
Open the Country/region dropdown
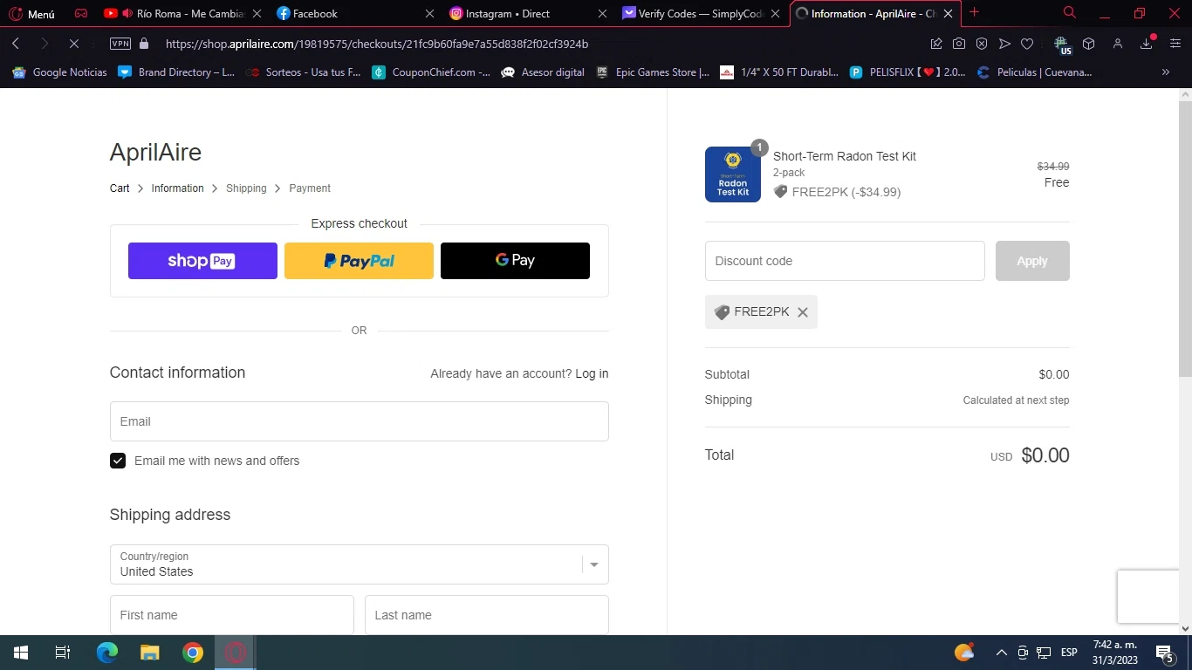point(359,564)
